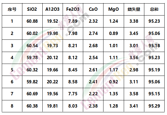167x115 pixels.
Task: Select the MgO value 0.89
Action: (114, 33)
